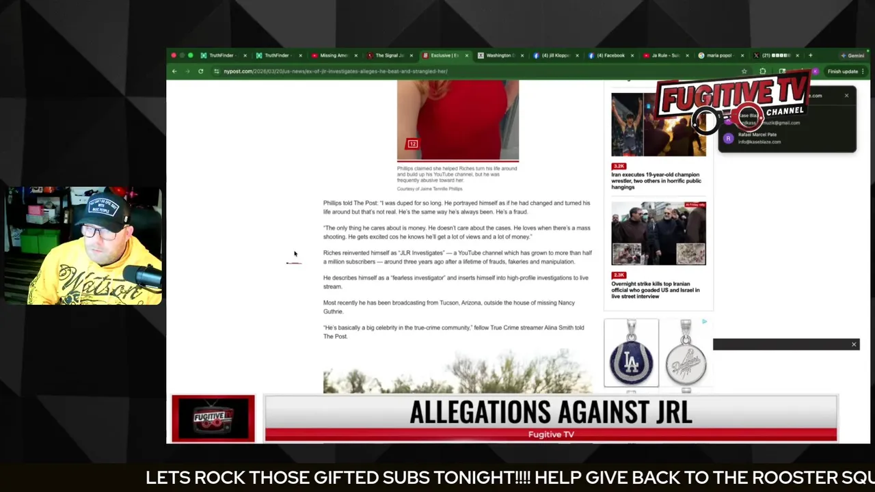Viewport: 875px width, 492px height.
Task: Go back using the browser back arrow
Action: tap(174, 71)
